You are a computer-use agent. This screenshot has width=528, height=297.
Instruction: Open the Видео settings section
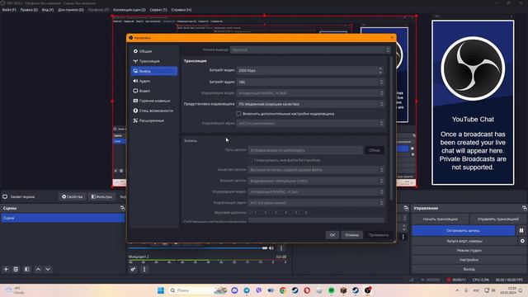[154, 91]
